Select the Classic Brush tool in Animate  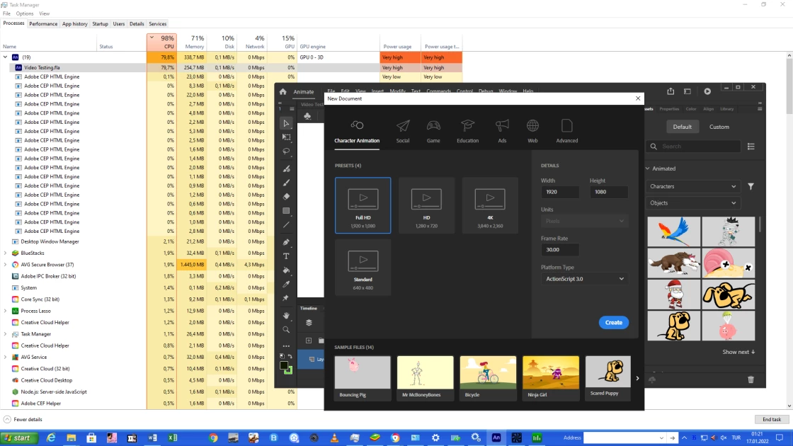pos(286,183)
